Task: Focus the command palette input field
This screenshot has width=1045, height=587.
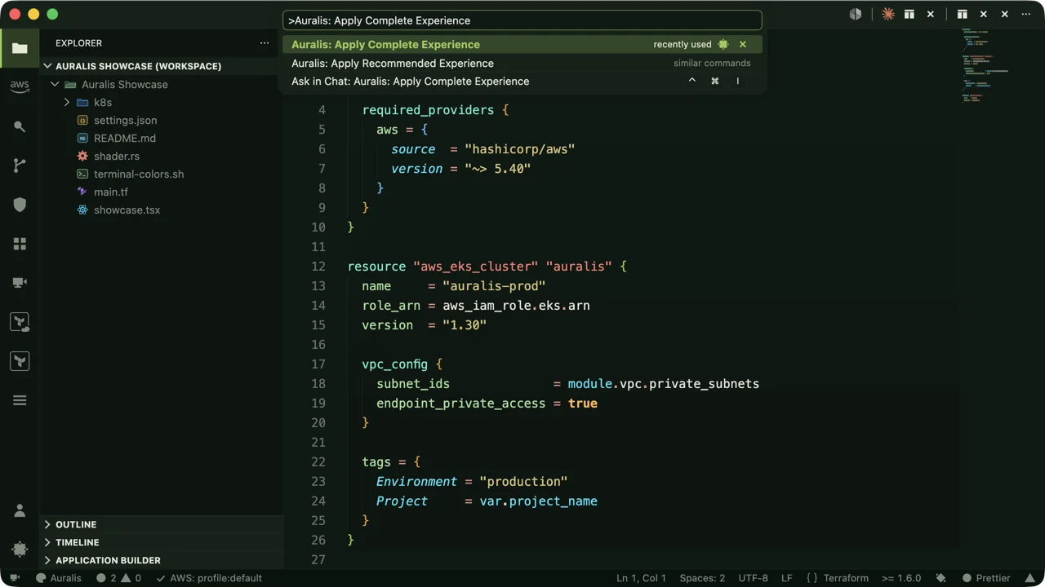Action: point(522,20)
